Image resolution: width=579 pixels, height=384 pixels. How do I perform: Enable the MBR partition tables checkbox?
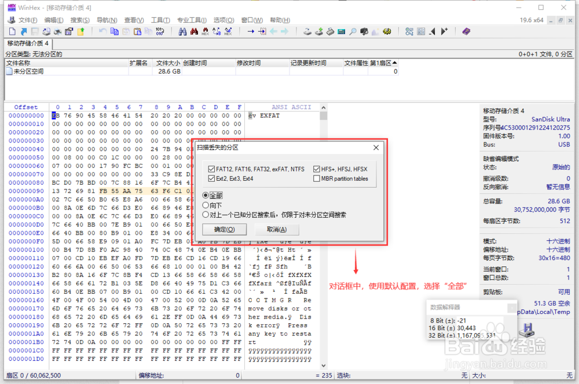(x=317, y=179)
